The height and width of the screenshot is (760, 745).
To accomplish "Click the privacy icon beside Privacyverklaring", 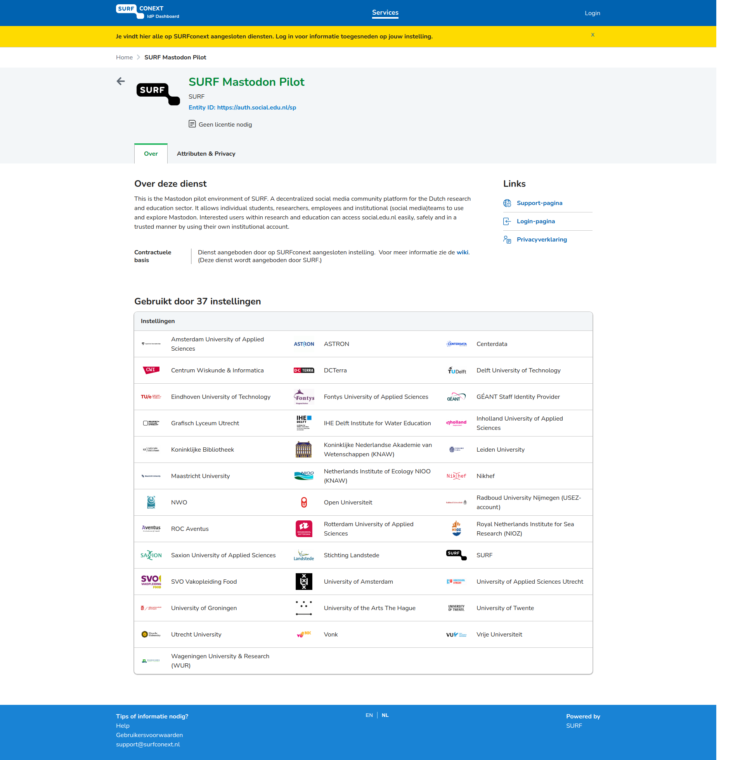I will click(x=507, y=240).
